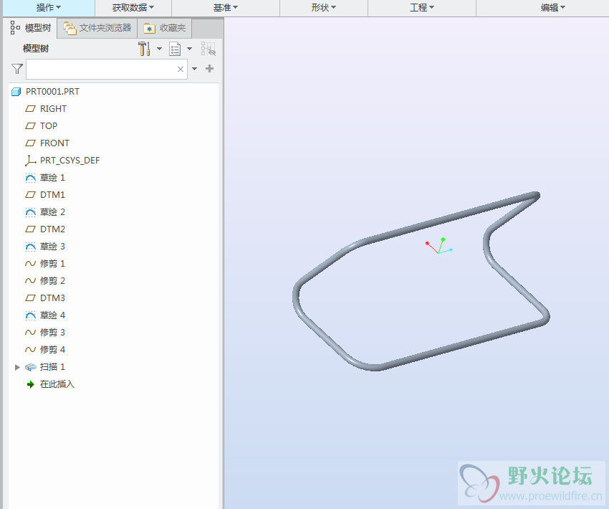609x509 pixels.
Task: Open the search options dropdown arrow
Action: coord(195,69)
